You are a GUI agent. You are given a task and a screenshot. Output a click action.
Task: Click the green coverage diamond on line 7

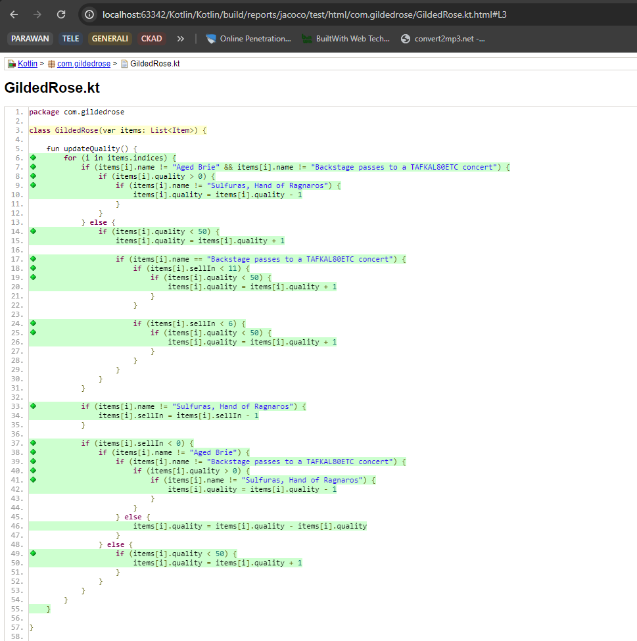click(33, 167)
